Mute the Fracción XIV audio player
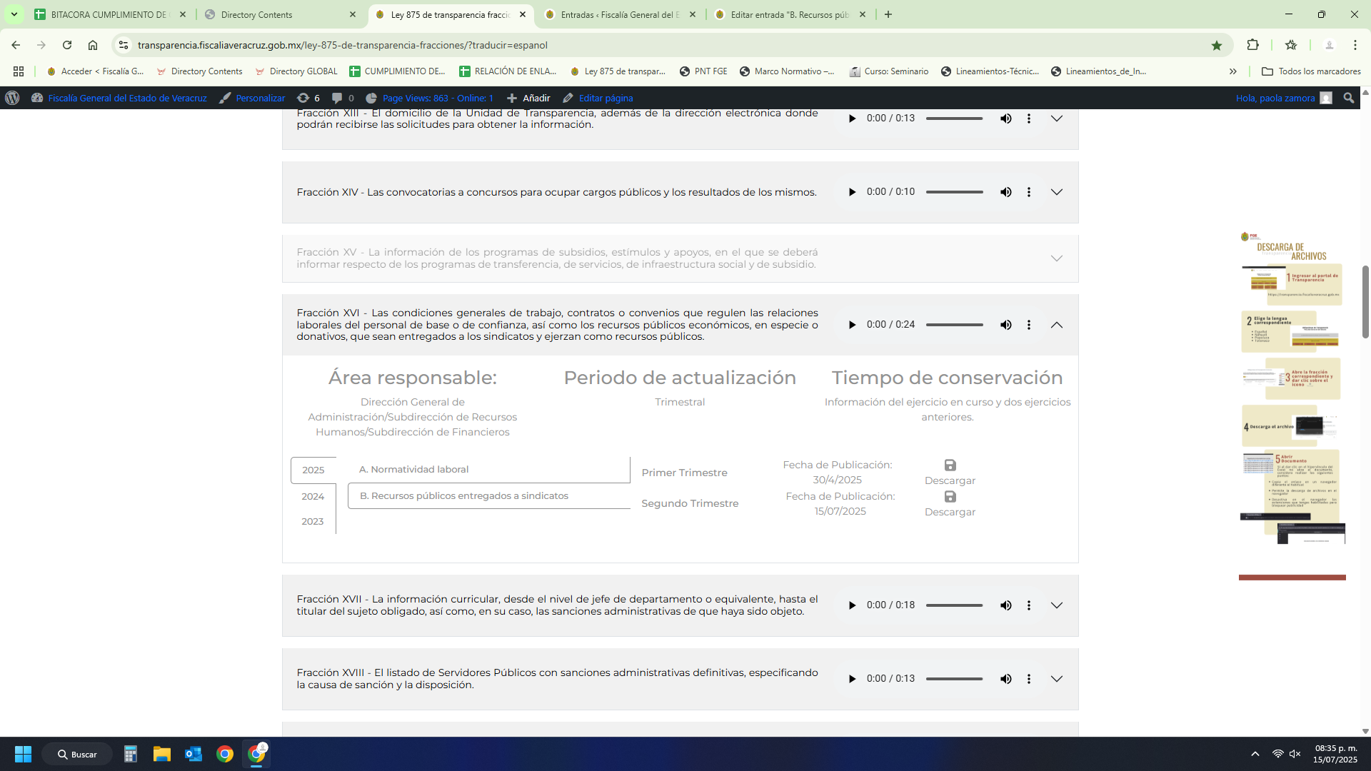Image resolution: width=1371 pixels, height=771 pixels. point(1005,192)
